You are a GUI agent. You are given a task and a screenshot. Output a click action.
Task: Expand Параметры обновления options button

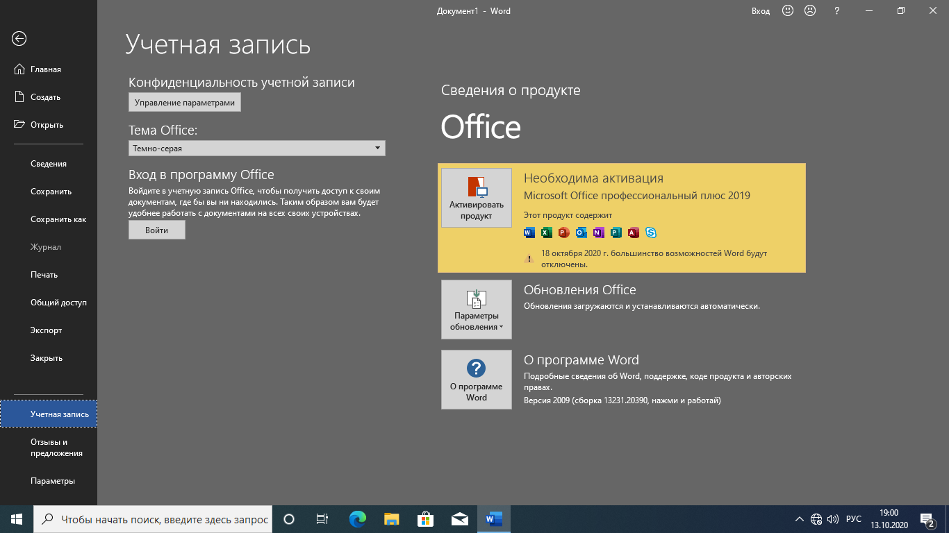coord(477,310)
